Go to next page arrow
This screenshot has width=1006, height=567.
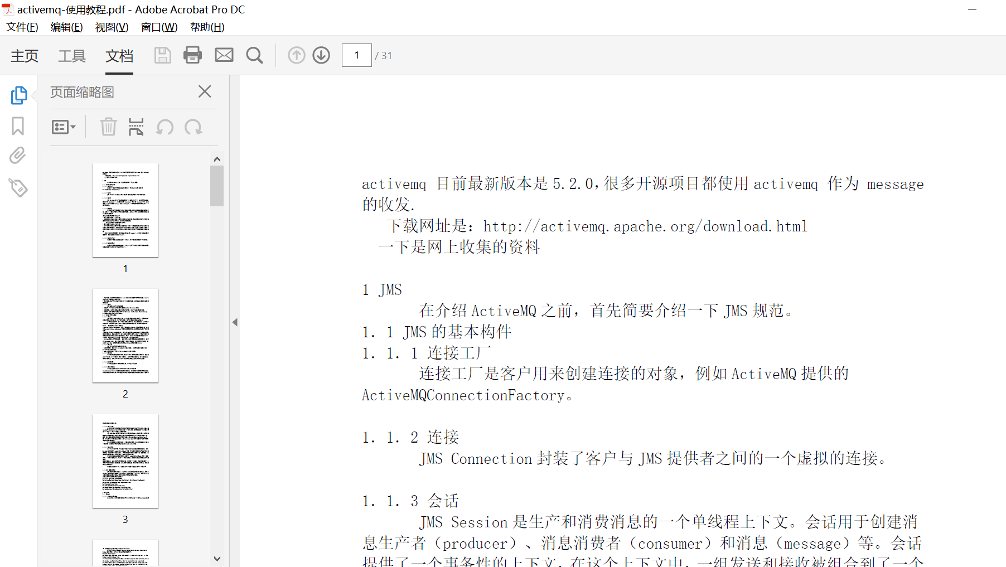click(x=321, y=55)
